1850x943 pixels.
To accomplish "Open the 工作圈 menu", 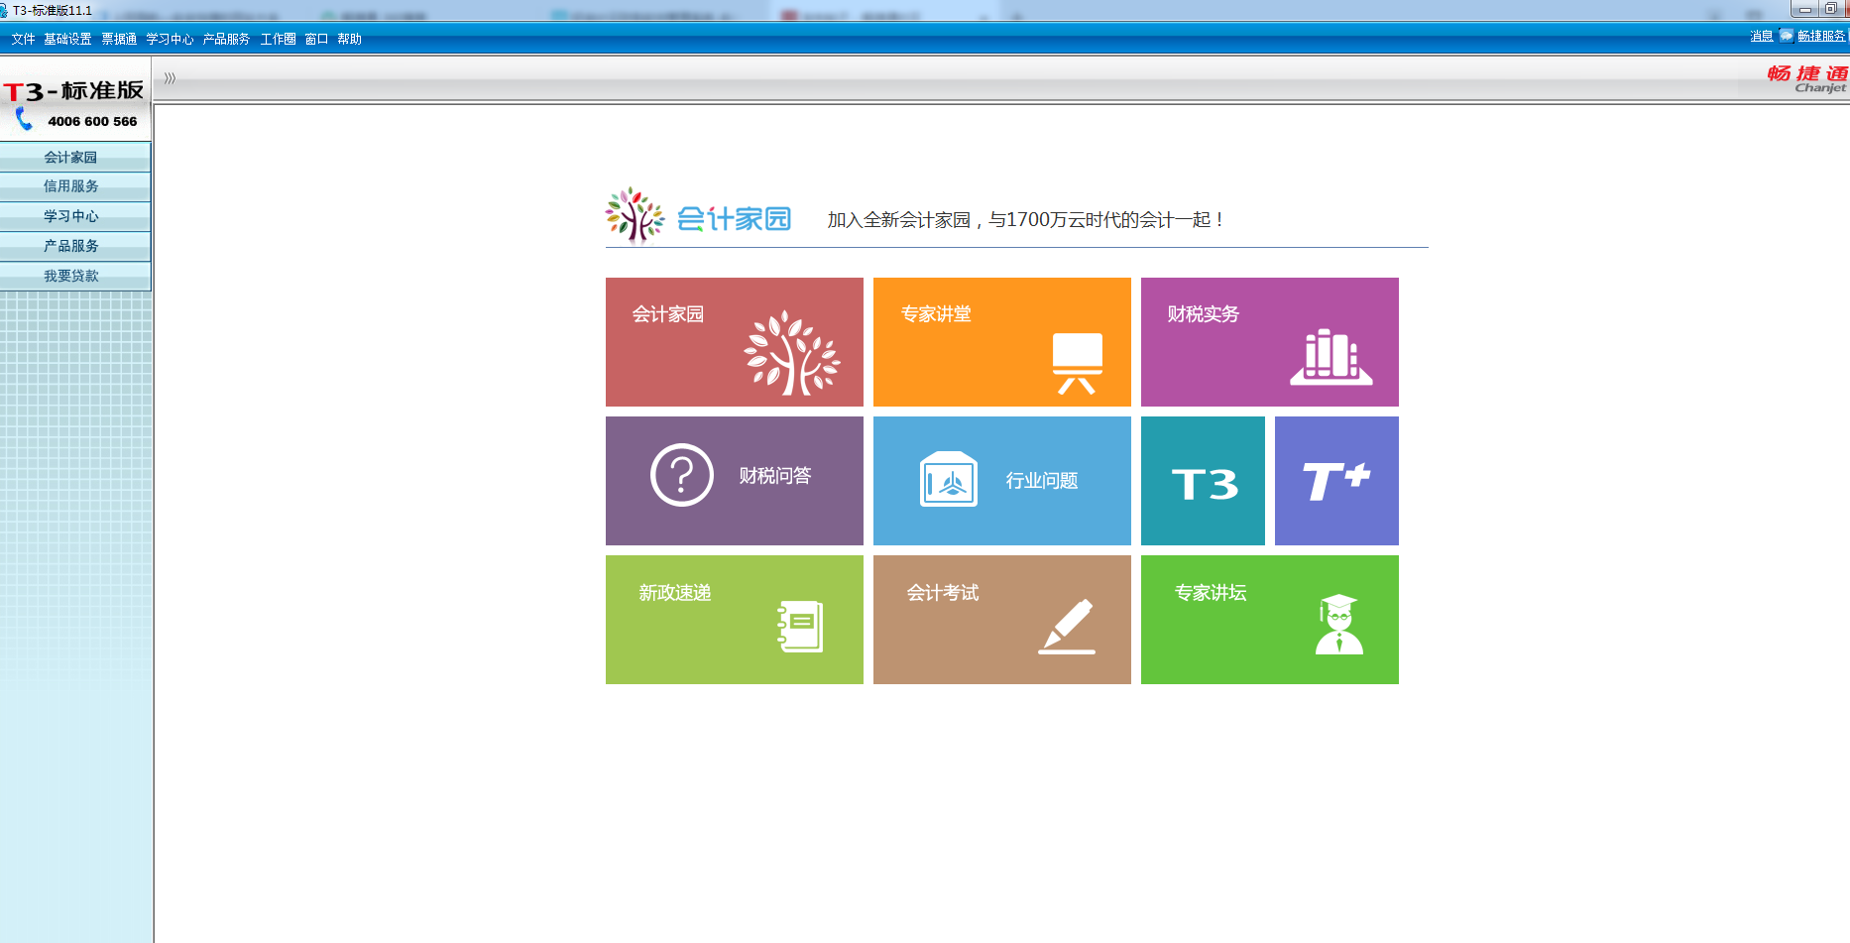I will [x=278, y=39].
